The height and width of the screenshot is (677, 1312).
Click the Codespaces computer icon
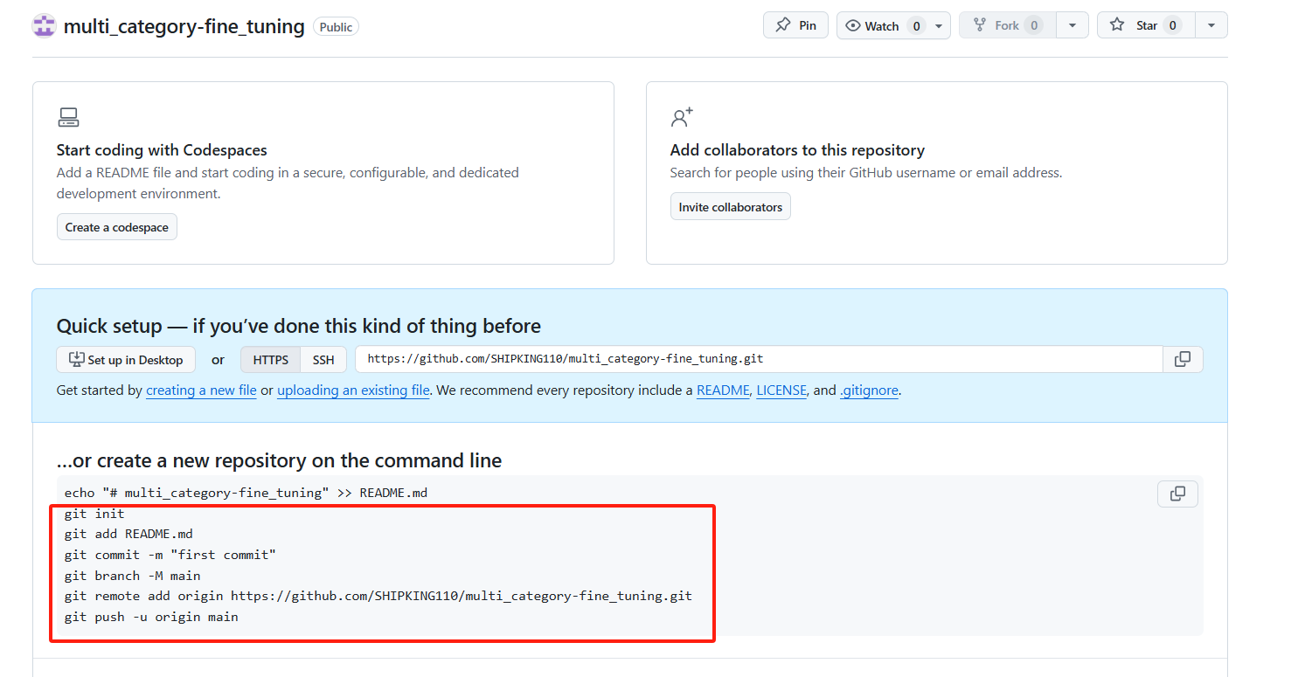pyautogui.click(x=68, y=117)
